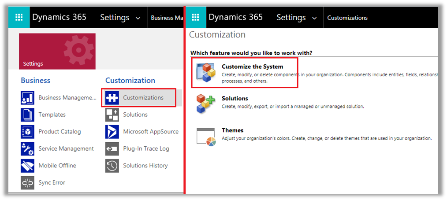
Task: Select the Customizations breadcrumb in the navbar
Action: pos(347,18)
